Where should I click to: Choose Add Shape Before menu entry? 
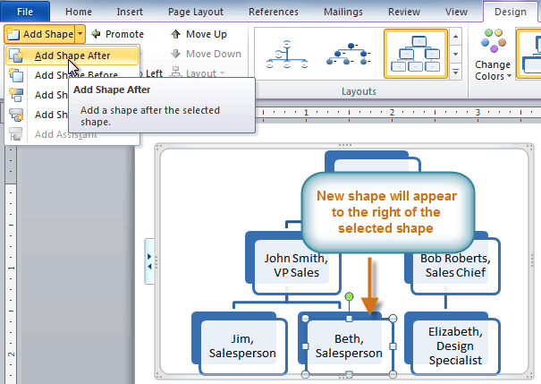(x=76, y=75)
